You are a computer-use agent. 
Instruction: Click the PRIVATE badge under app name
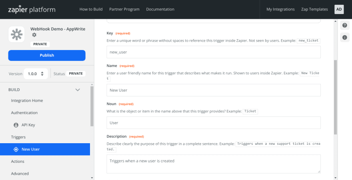(40, 44)
